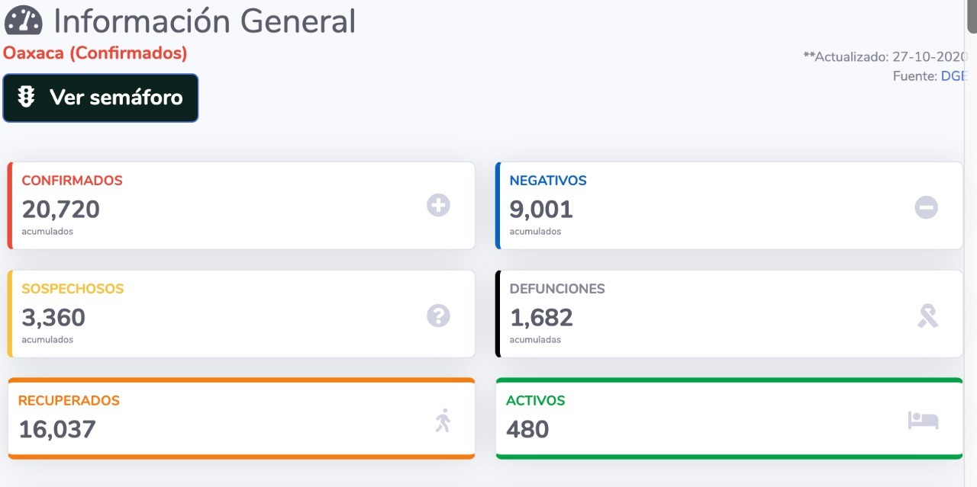This screenshot has width=977, height=487.
Task: Select the value 480
Action: tap(527, 429)
